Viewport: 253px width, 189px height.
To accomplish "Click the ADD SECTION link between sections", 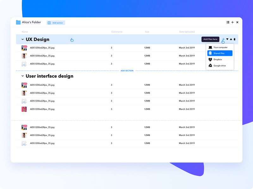I will (127, 71).
